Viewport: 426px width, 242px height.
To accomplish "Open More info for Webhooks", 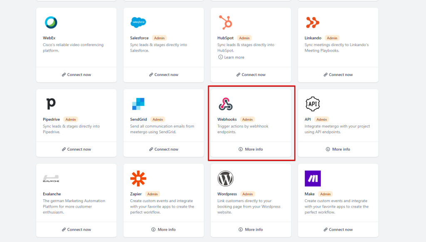I will coord(250,149).
